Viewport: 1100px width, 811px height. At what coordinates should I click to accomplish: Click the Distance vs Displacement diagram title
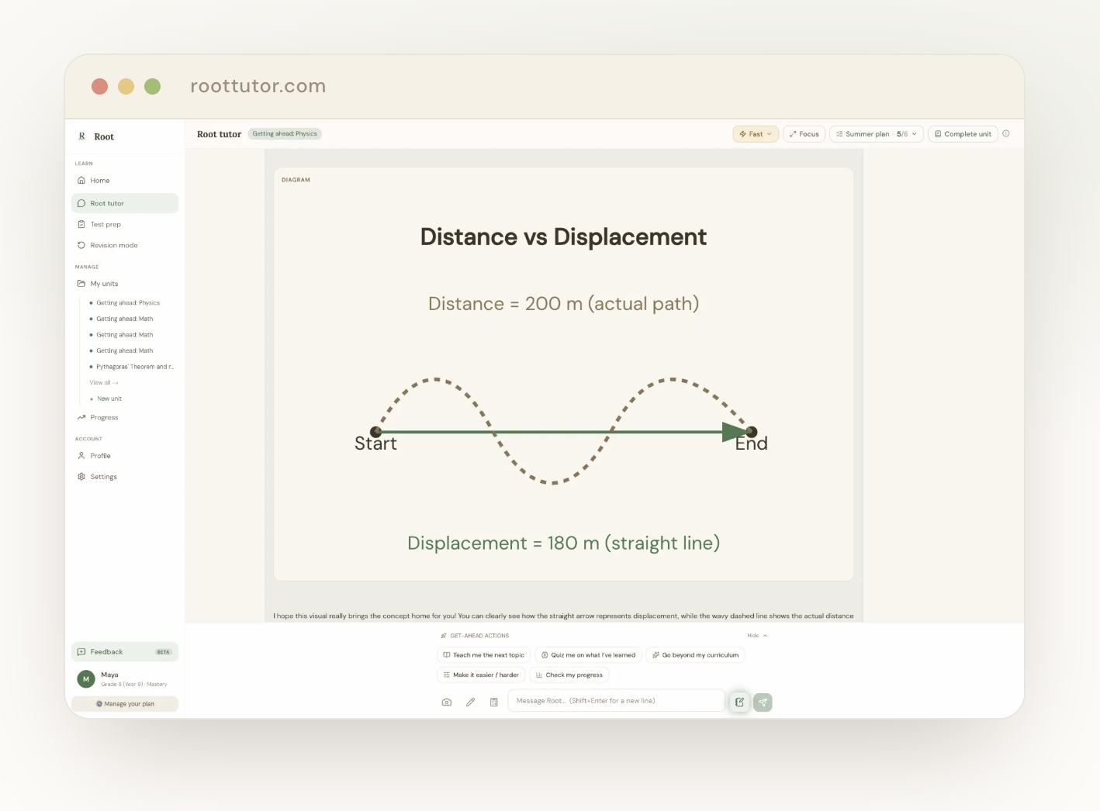pos(563,236)
